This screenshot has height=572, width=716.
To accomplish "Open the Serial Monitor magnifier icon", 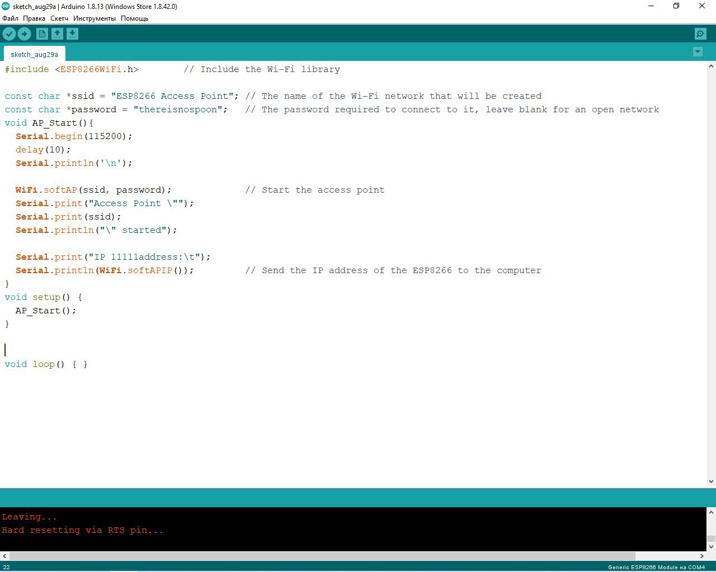I will (700, 34).
